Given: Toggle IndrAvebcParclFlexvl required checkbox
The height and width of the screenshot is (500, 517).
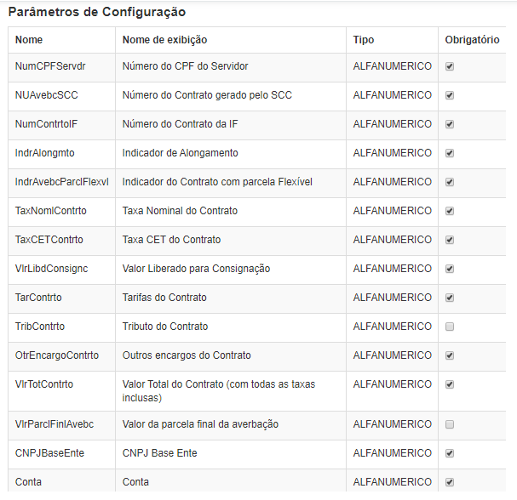Looking at the screenshot, I should pos(450,182).
